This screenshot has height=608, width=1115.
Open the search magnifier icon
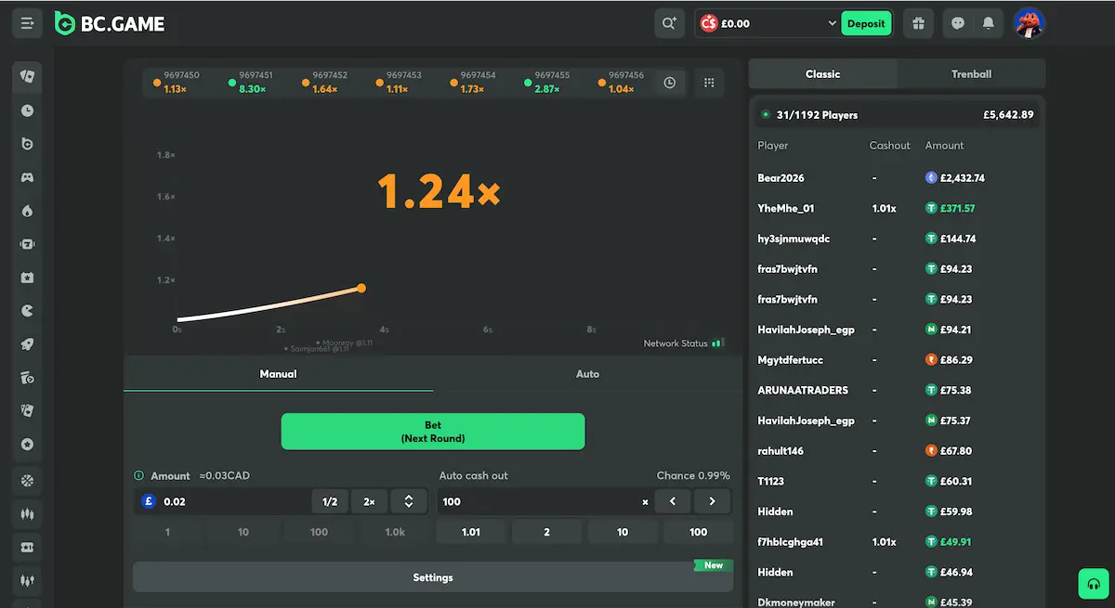click(669, 23)
